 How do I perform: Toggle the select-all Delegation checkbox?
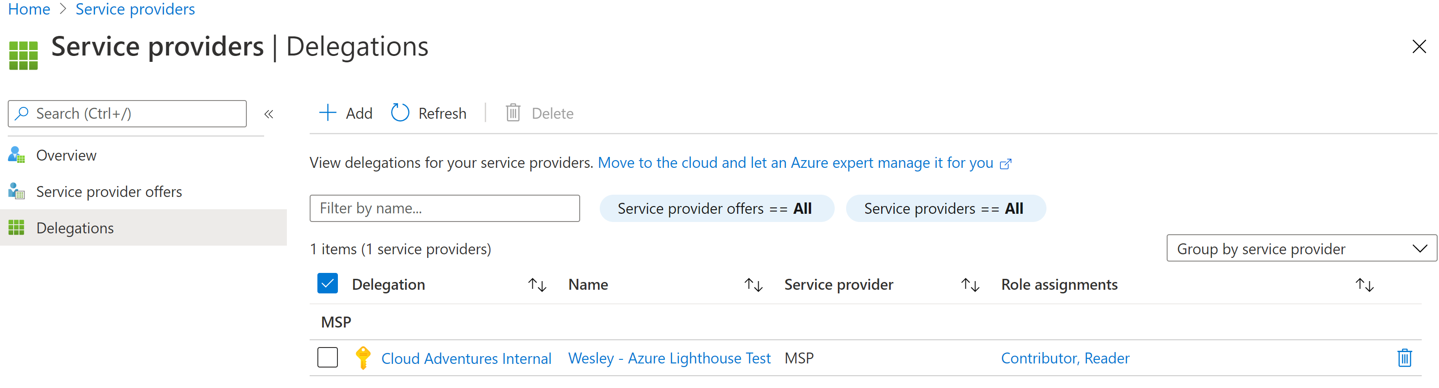(327, 283)
